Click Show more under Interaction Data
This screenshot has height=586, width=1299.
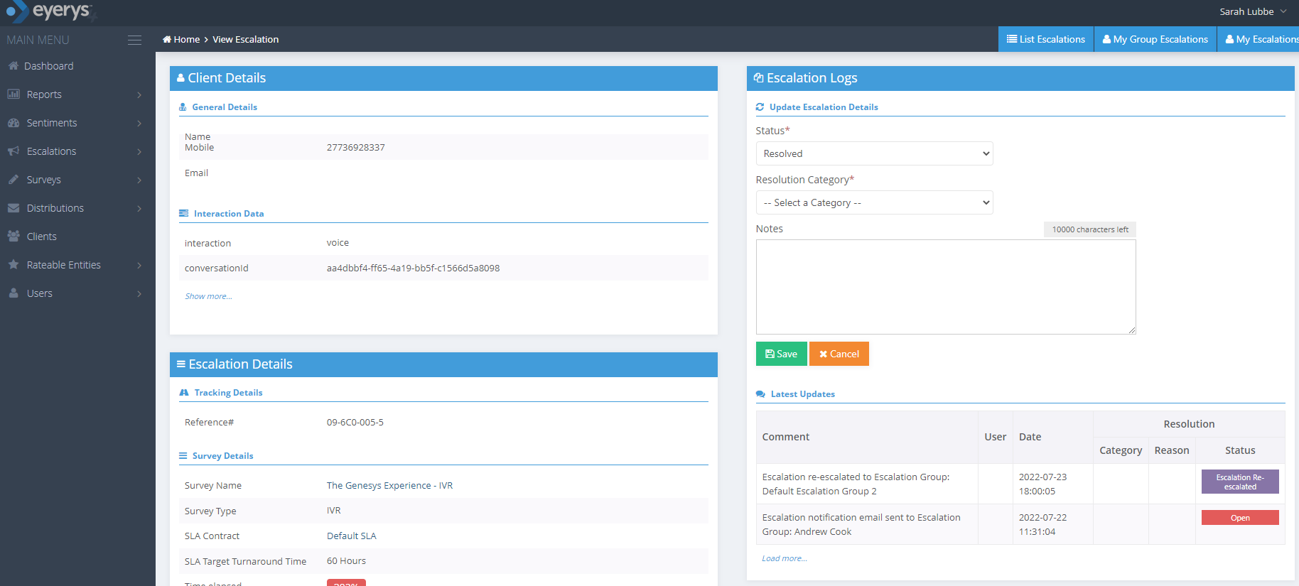[208, 296]
